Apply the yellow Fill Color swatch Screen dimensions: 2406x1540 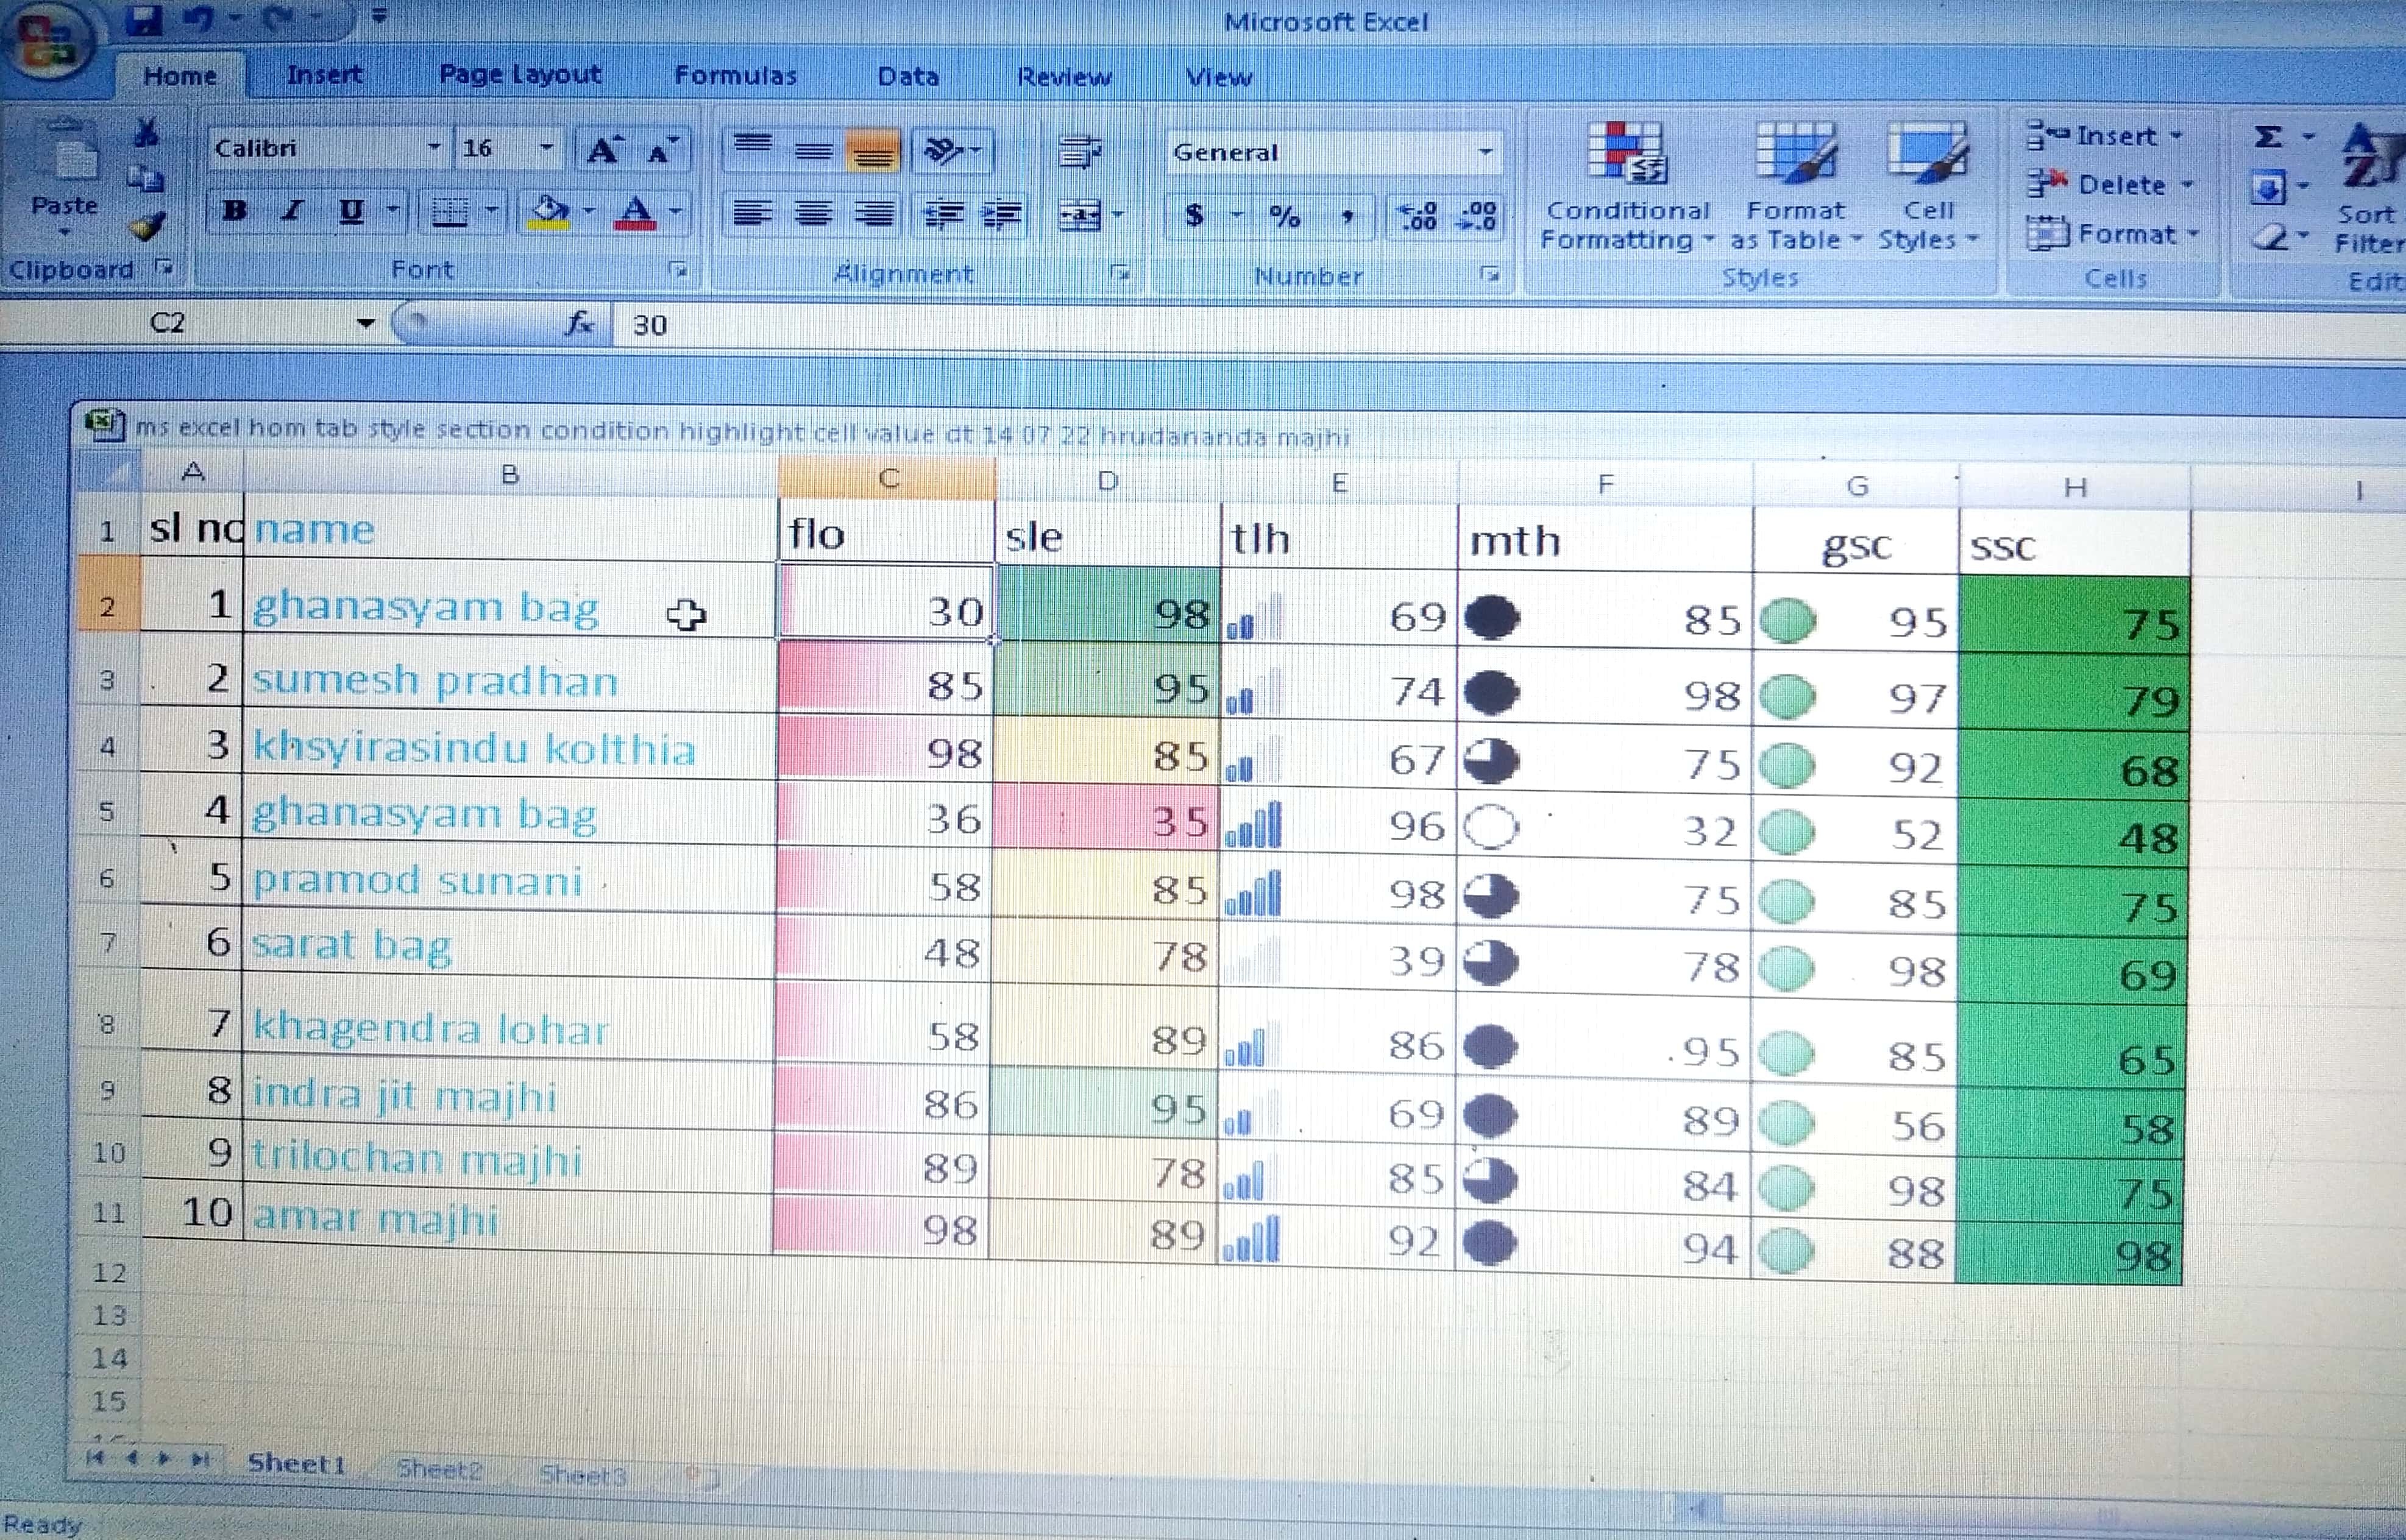[x=548, y=212]
